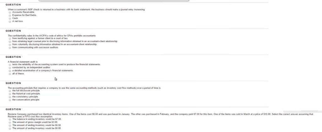Pick "a detailed examination of a company's financial statements"

[10, 71]
